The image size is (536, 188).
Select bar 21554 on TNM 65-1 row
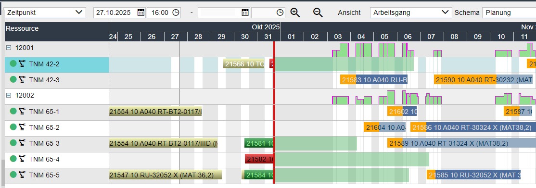click(155, 112)
